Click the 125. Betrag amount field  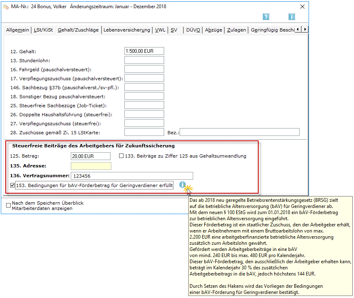click(91, 156)
